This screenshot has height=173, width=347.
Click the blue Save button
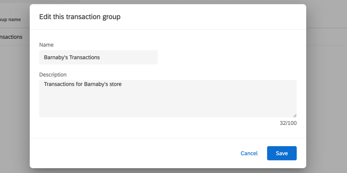click(282, 153)
